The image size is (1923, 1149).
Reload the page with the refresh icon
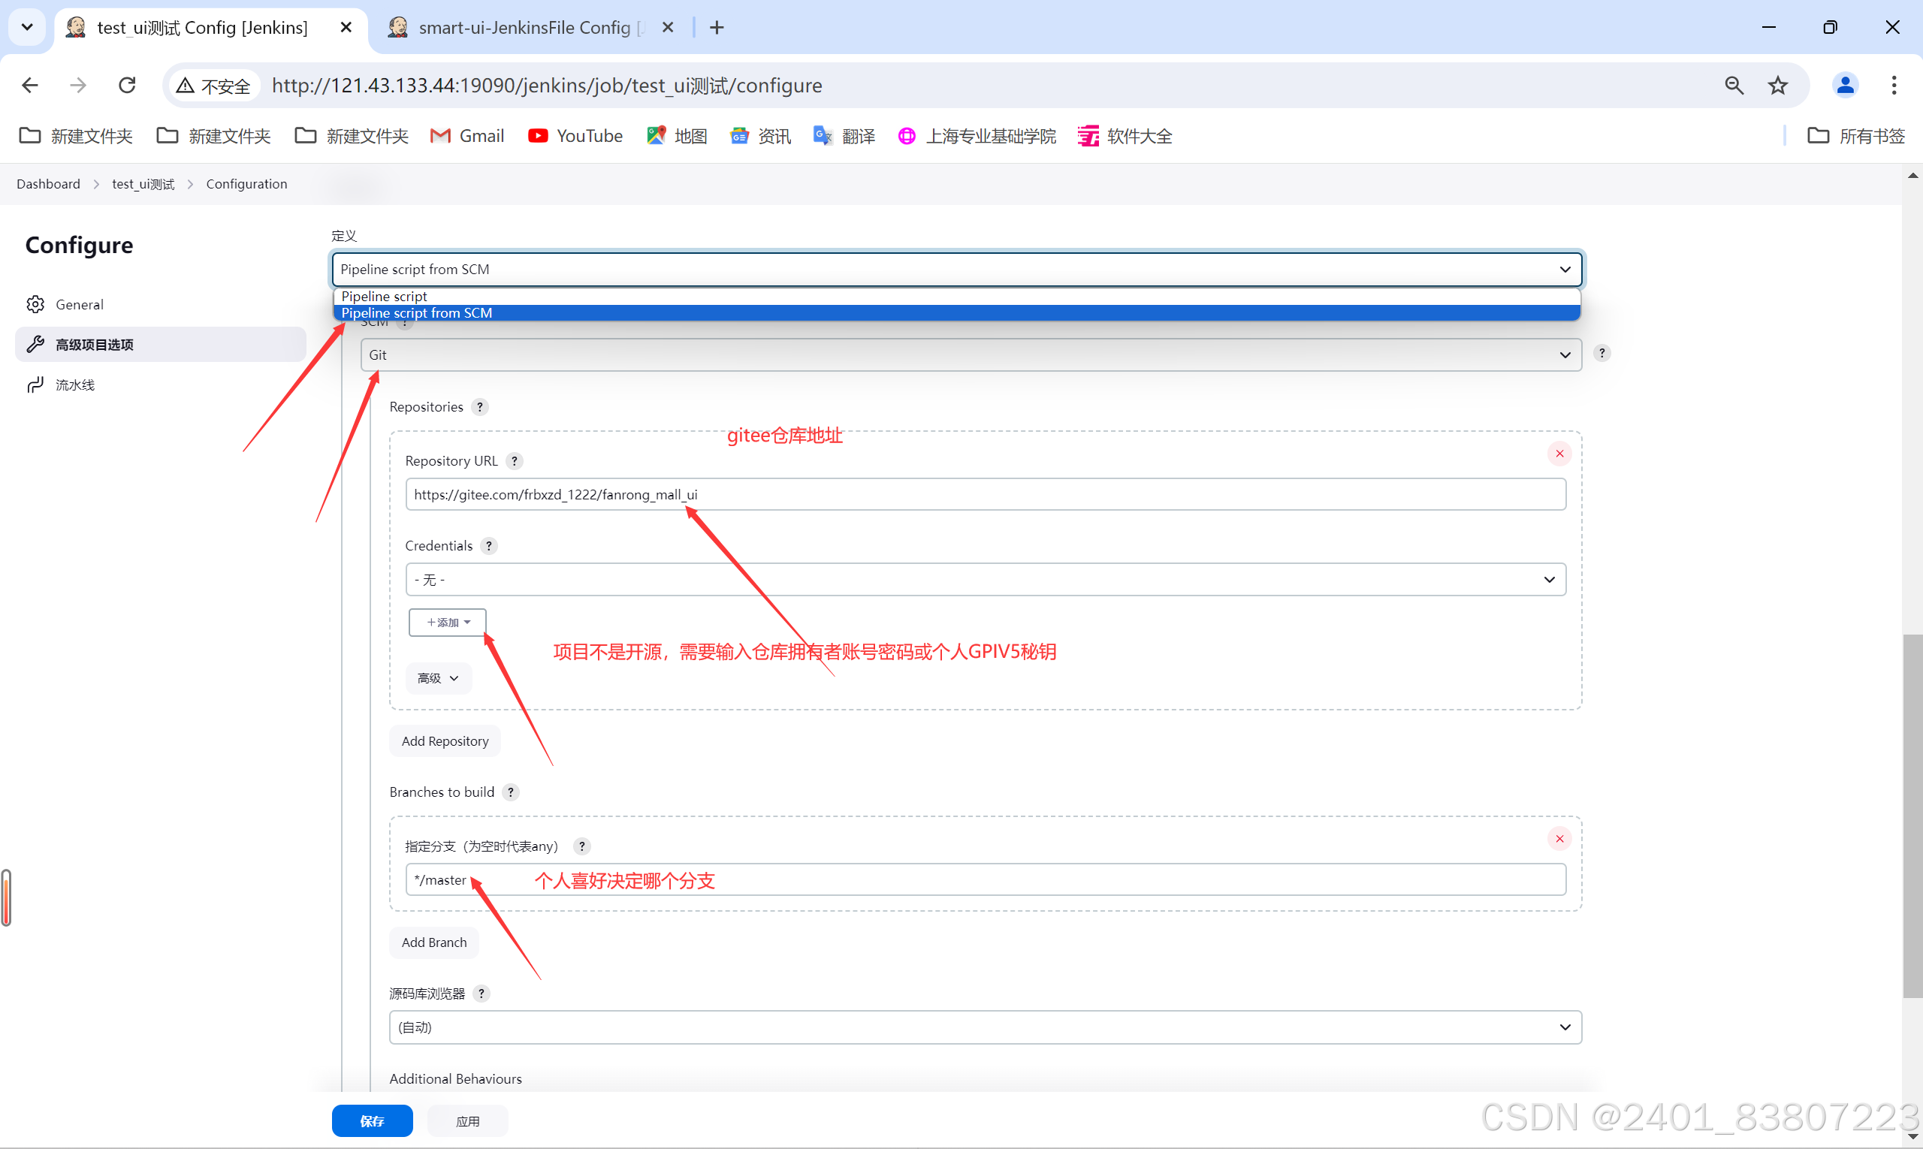(x=126, y=85)
